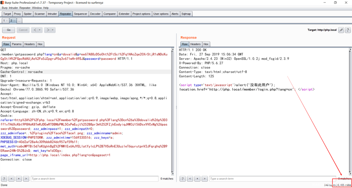The image size is (352, 188).
Task: Open the Repeater menu
Action: [x=25, y=8]
